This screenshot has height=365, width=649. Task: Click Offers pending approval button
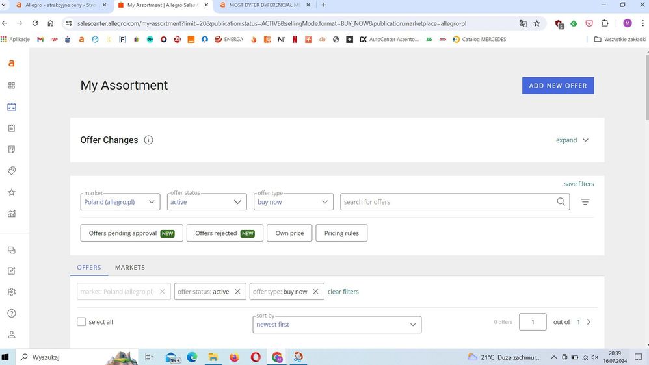pos(131,233)
